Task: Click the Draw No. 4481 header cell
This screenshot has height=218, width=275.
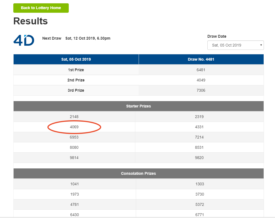Action: [x=201, y=59]
